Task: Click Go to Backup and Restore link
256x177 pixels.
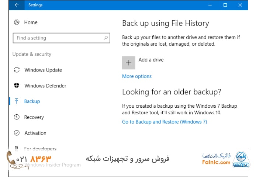Action: tap(165, 122)
